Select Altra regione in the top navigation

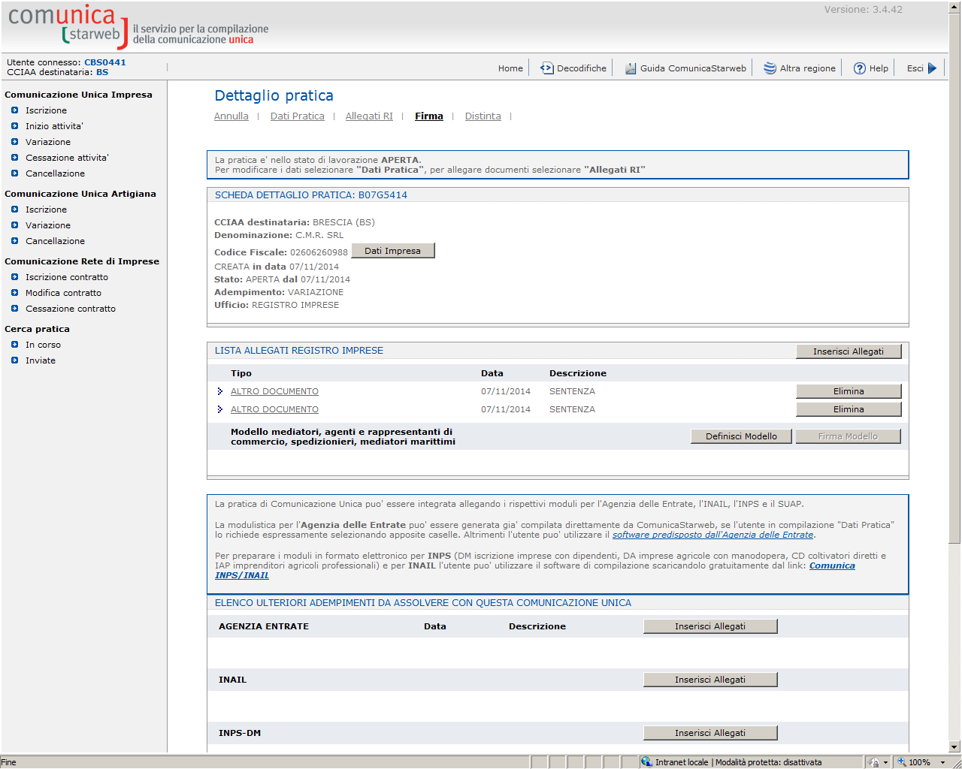tap(808, 68)
